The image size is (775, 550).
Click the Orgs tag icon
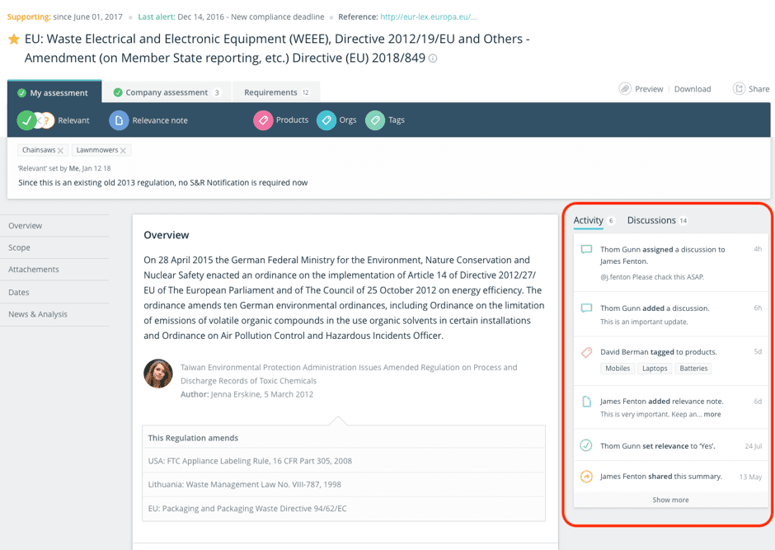click(326, 120)
